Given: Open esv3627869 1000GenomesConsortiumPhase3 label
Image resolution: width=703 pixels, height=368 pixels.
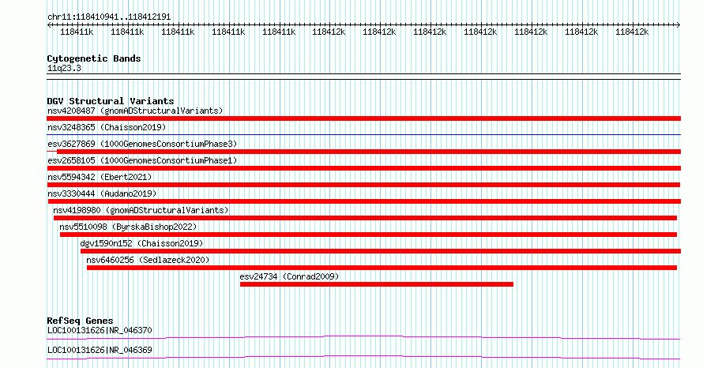Looking at the screenshot, I should [x=142, y=144].
